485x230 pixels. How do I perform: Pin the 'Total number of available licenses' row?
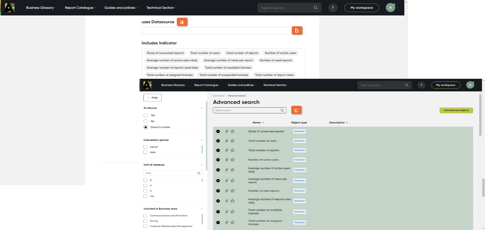[x=227, y=212]
